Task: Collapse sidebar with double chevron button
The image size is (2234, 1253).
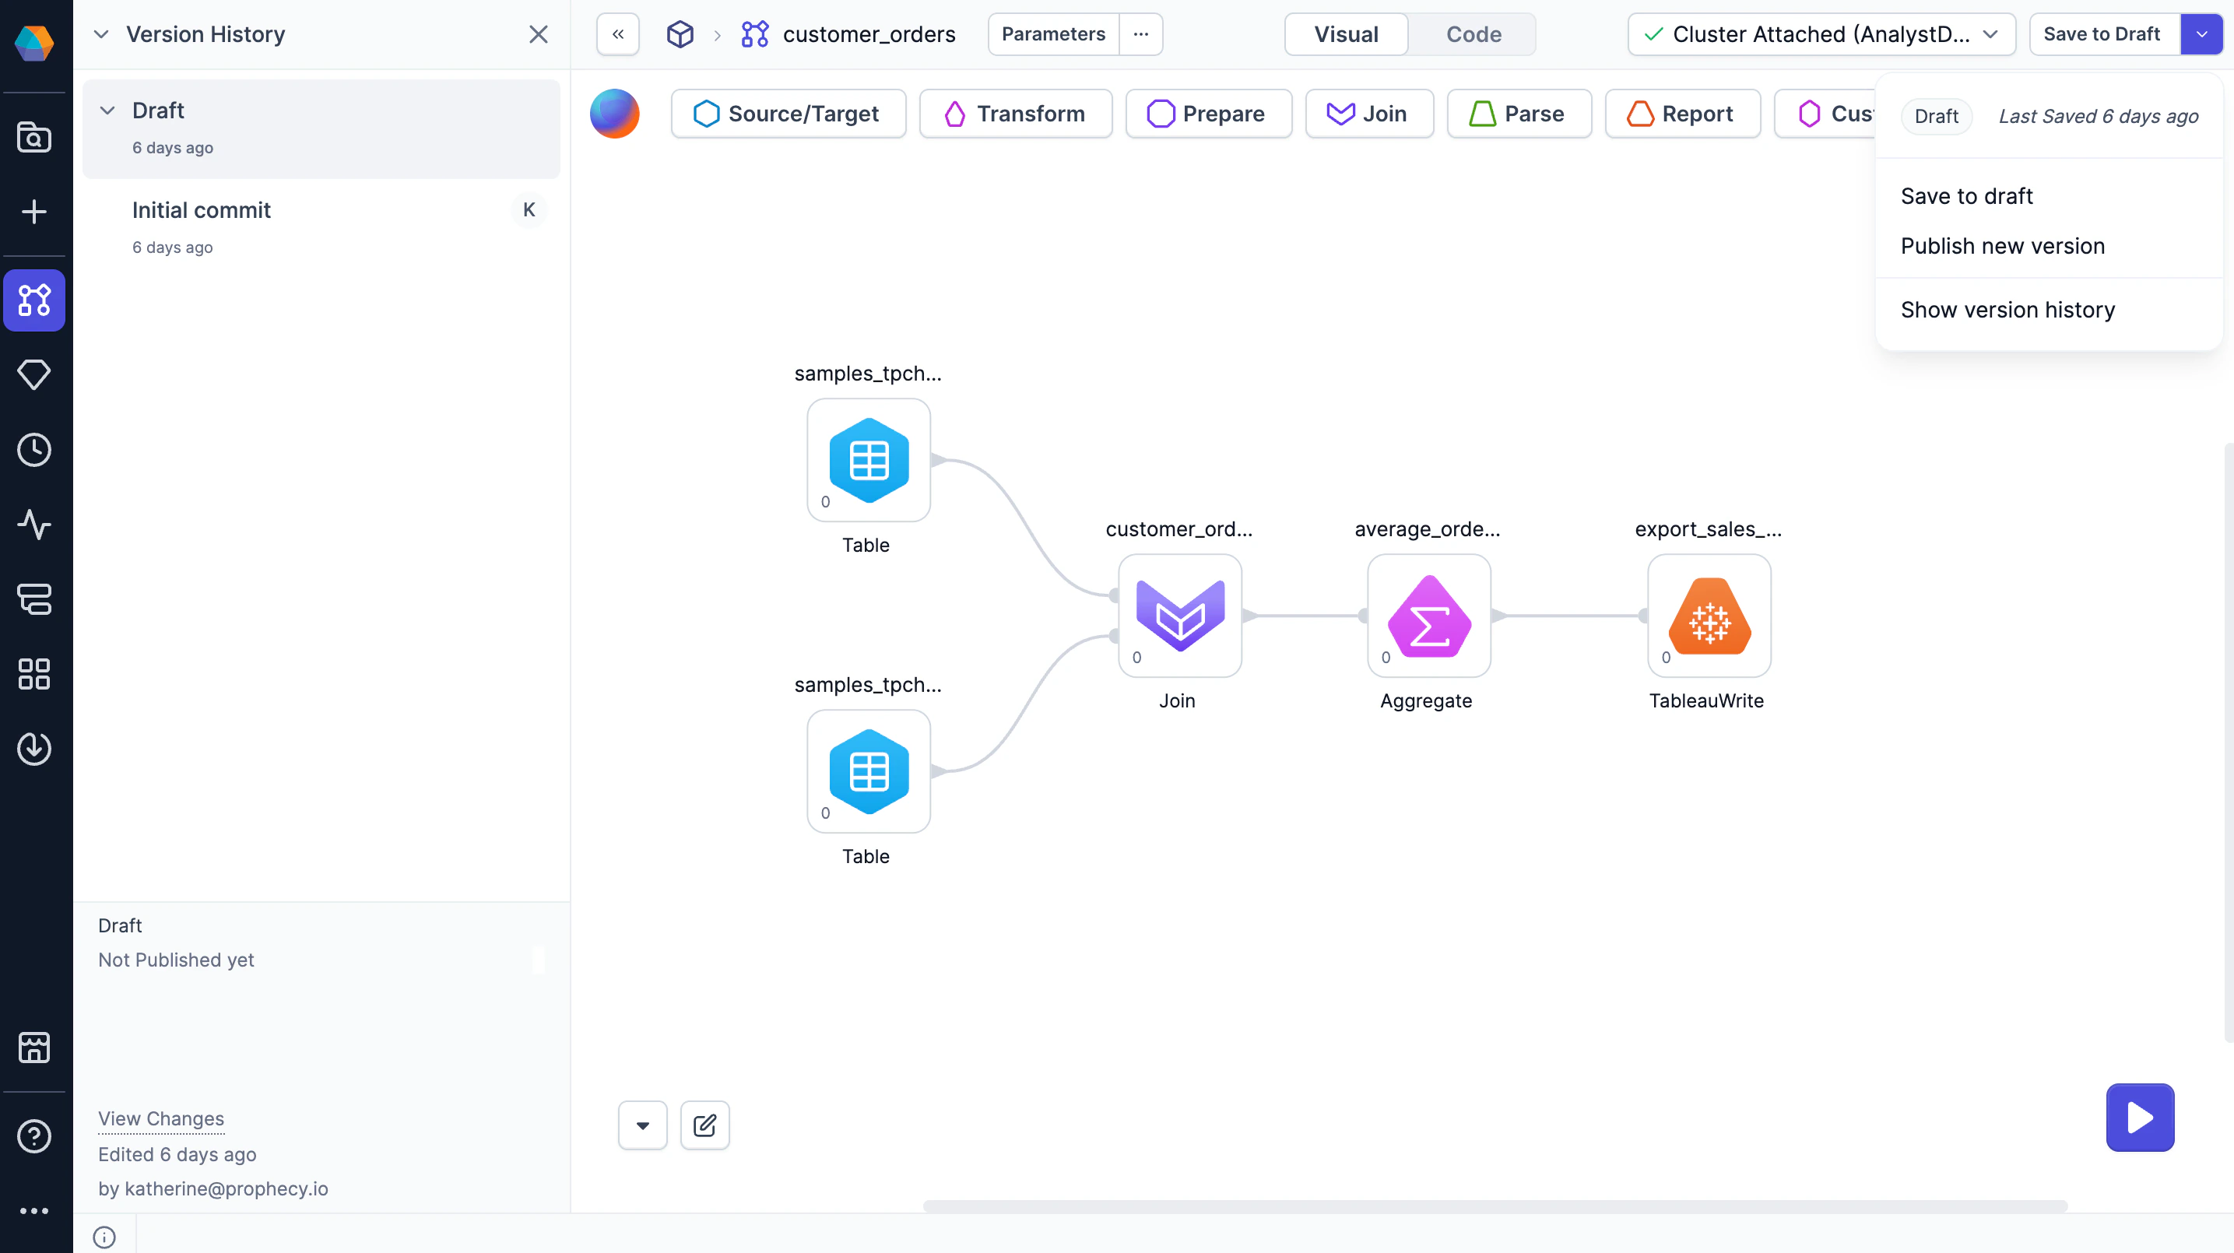Action: coord(618,35)
